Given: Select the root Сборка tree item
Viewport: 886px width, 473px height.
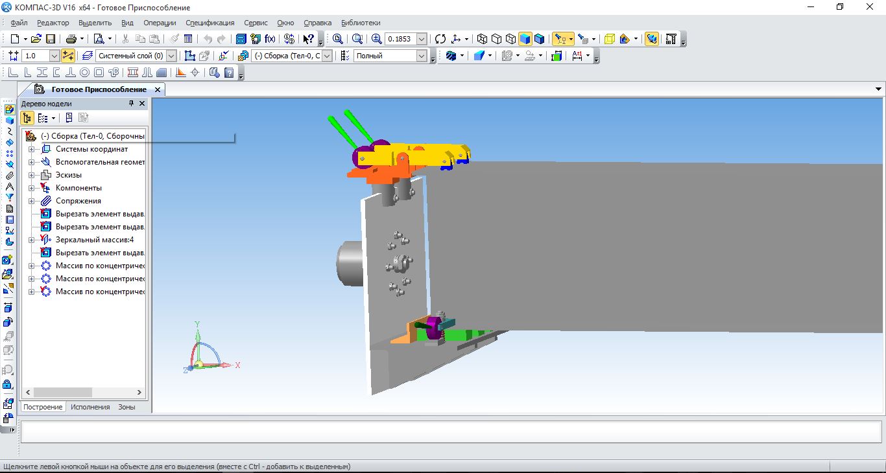Looking at the screenshot, I should [92, 136].
